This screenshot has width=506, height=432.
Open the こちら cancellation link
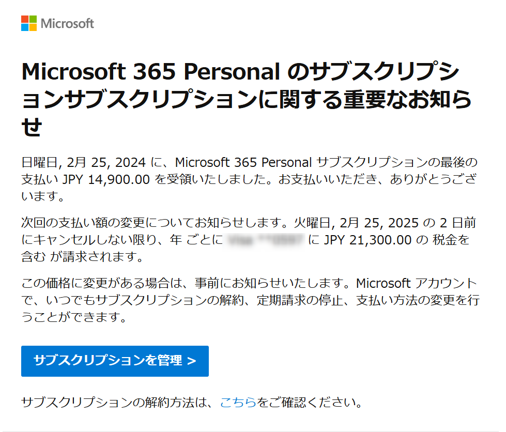pos(238,403)
